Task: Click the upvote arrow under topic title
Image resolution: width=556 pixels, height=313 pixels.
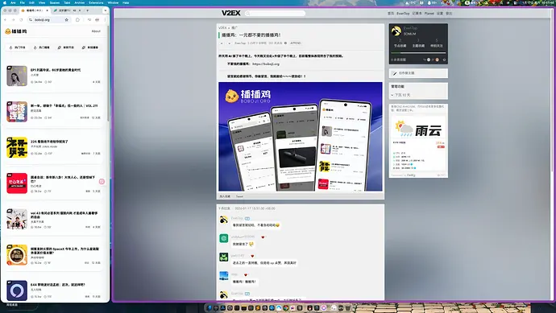Action: tap(222, 43)
